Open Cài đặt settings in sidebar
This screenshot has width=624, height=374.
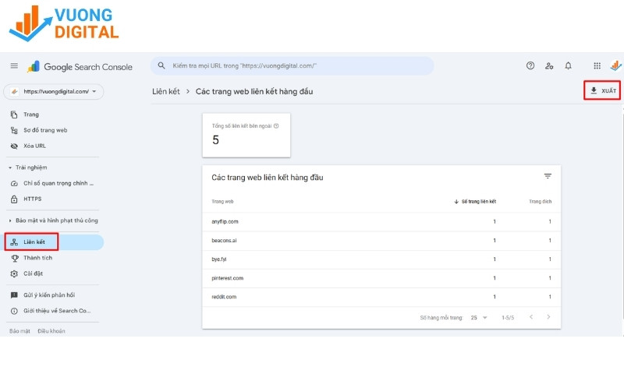[34, 273]
